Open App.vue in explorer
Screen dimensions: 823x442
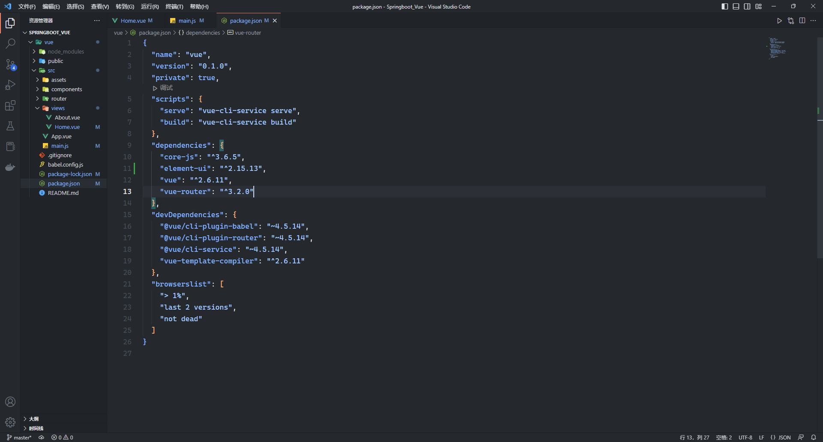click(x=63, y=136)
